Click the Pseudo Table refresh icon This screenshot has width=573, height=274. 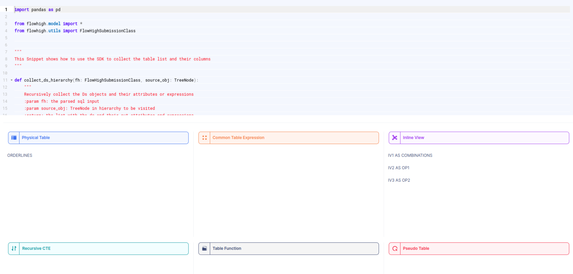pos(394,248)
